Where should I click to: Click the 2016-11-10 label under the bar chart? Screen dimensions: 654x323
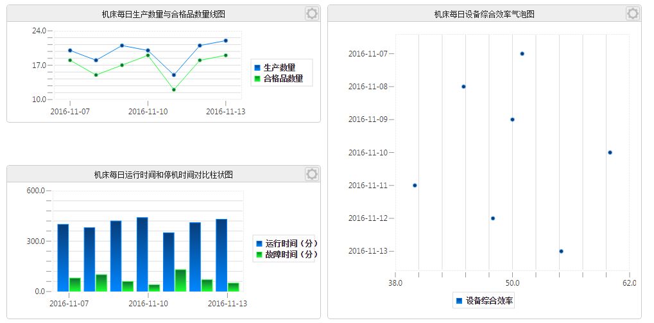point(148,304)
